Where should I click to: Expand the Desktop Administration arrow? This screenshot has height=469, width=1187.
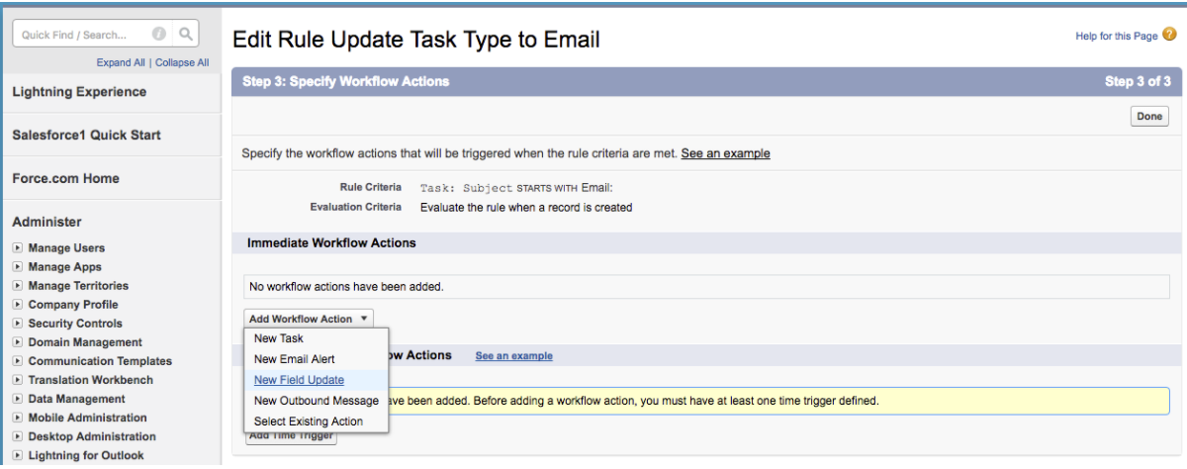pyautogui.click(x=18, y=436)
